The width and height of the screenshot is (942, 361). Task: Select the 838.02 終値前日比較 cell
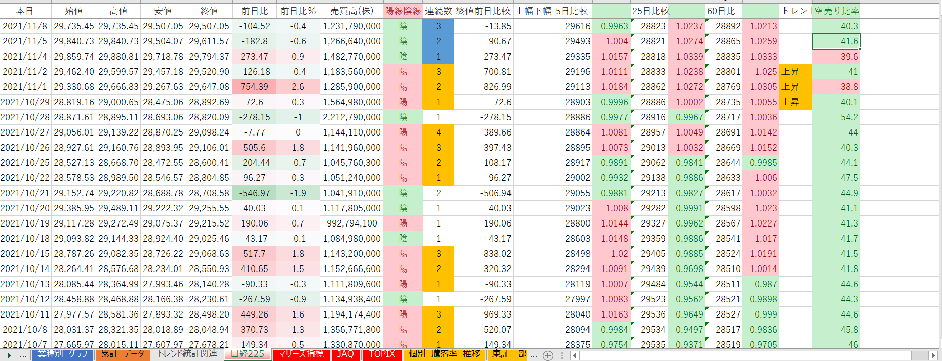(x=484, y=253)
